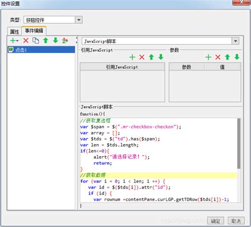Copy the selected event using copy icon
Screen dimensions: 251x227
pyautogui.click(x=35, y=41)
